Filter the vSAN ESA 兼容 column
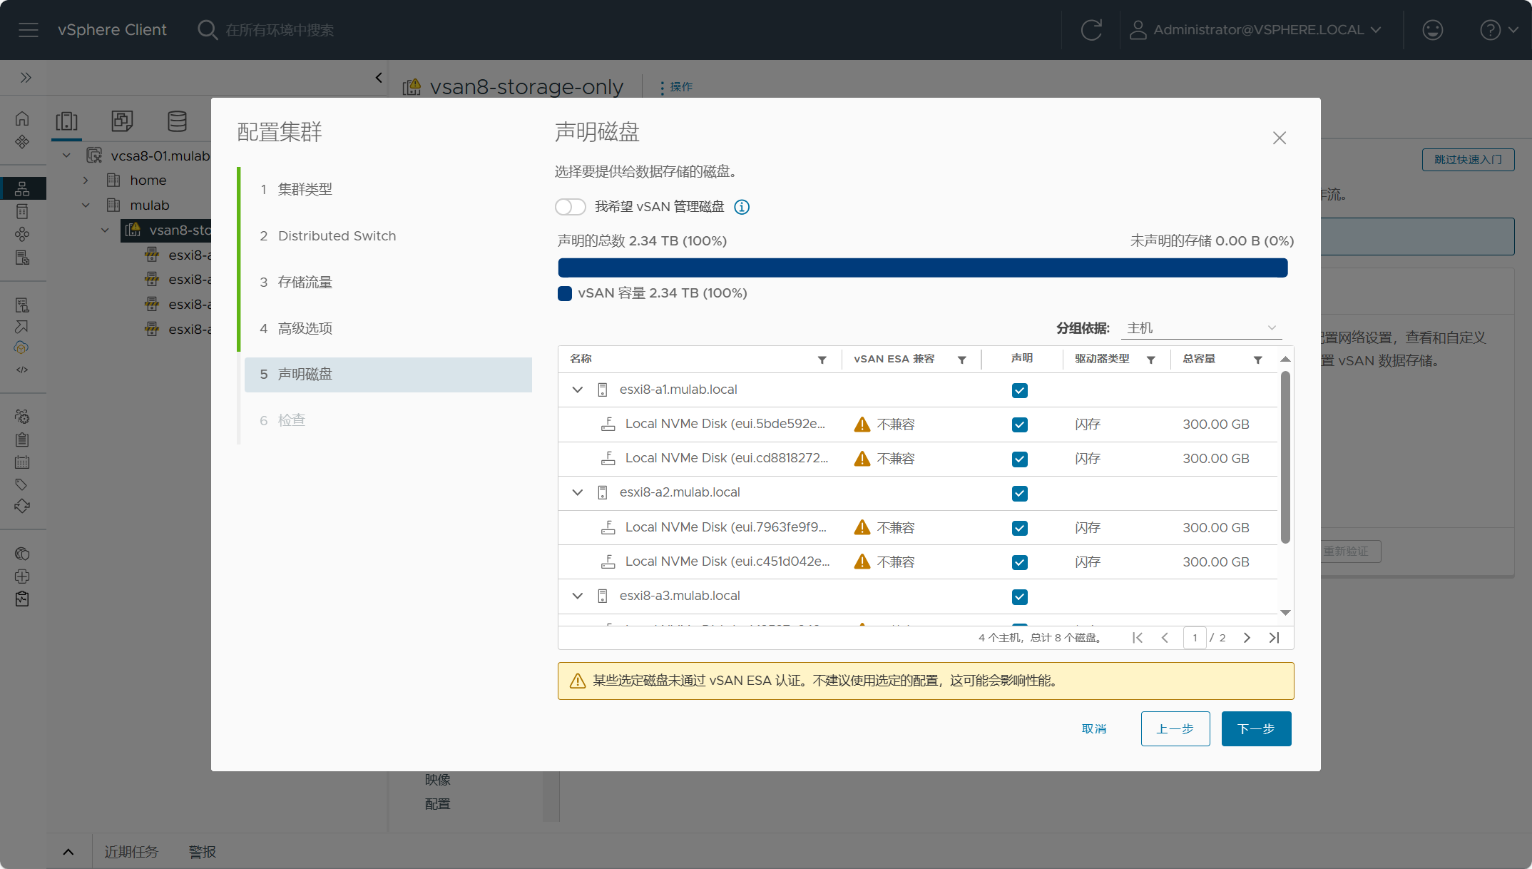This screenshot has width=1532, height=869. click(961, 360)
